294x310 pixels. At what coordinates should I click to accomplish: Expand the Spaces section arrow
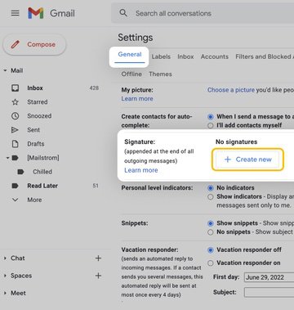(x=5, y=276)
